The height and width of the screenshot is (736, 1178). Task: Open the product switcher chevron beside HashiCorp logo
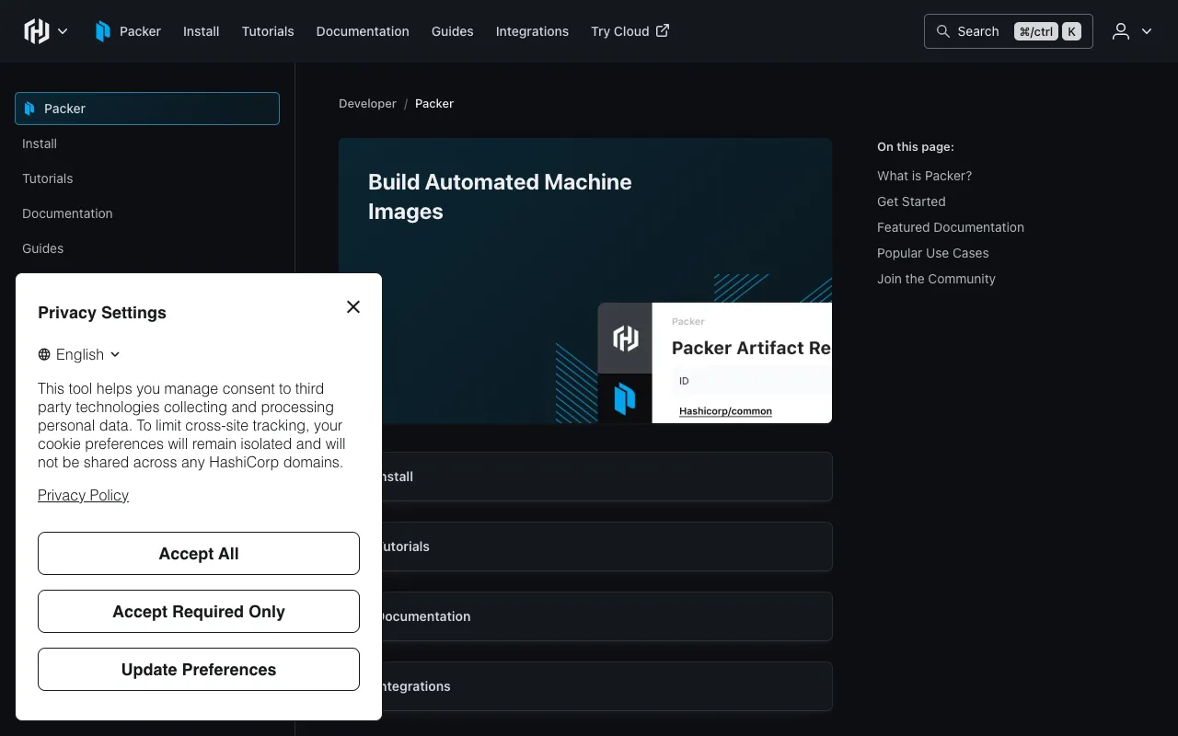pyautogui.click(x=63, y=30)
